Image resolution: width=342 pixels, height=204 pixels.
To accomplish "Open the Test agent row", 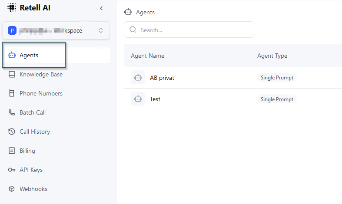I will (x=155, y=99).
